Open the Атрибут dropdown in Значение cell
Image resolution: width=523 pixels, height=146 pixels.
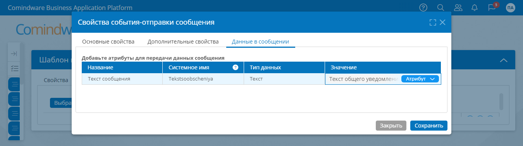[420, 79]
